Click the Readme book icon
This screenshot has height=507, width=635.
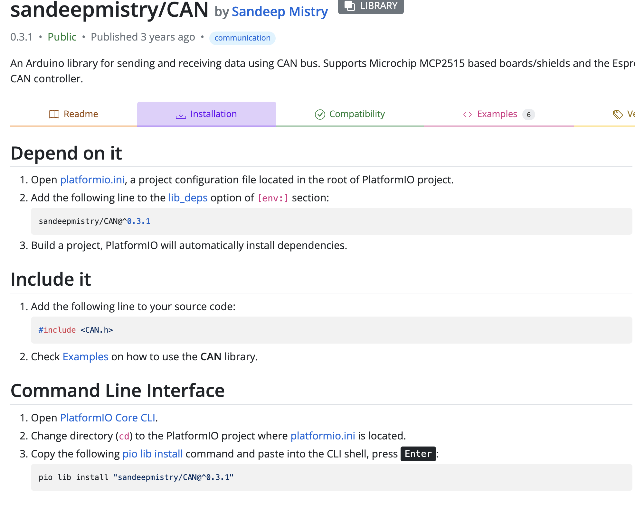[x=54, y=114]
